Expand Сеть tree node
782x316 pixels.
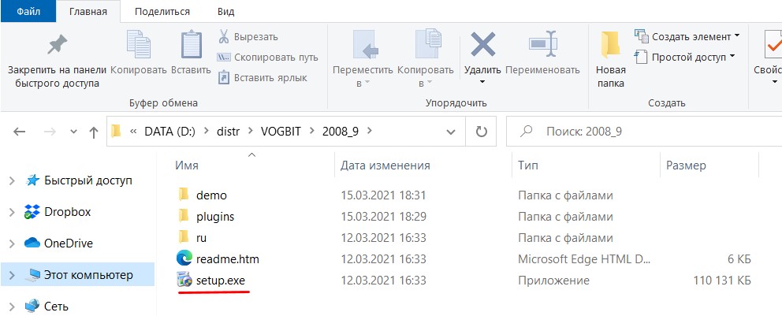click(12, 306)
